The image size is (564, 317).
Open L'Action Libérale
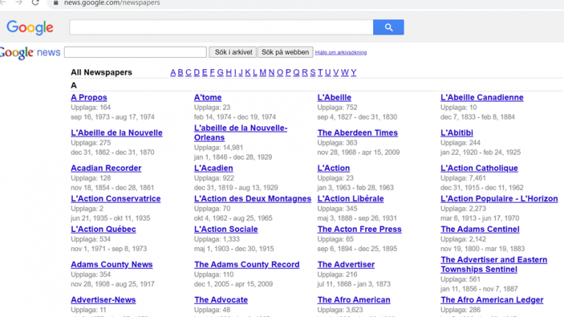pos(350,198)
